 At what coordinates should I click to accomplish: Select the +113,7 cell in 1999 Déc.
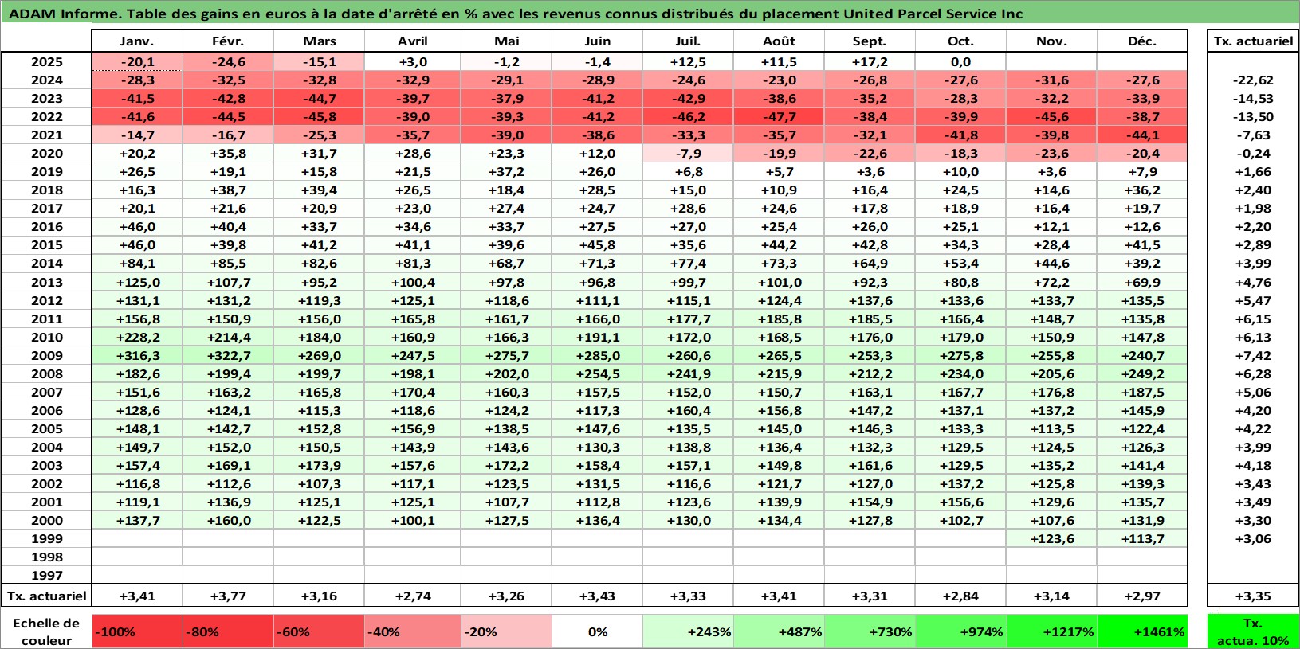click(1142, 538)
